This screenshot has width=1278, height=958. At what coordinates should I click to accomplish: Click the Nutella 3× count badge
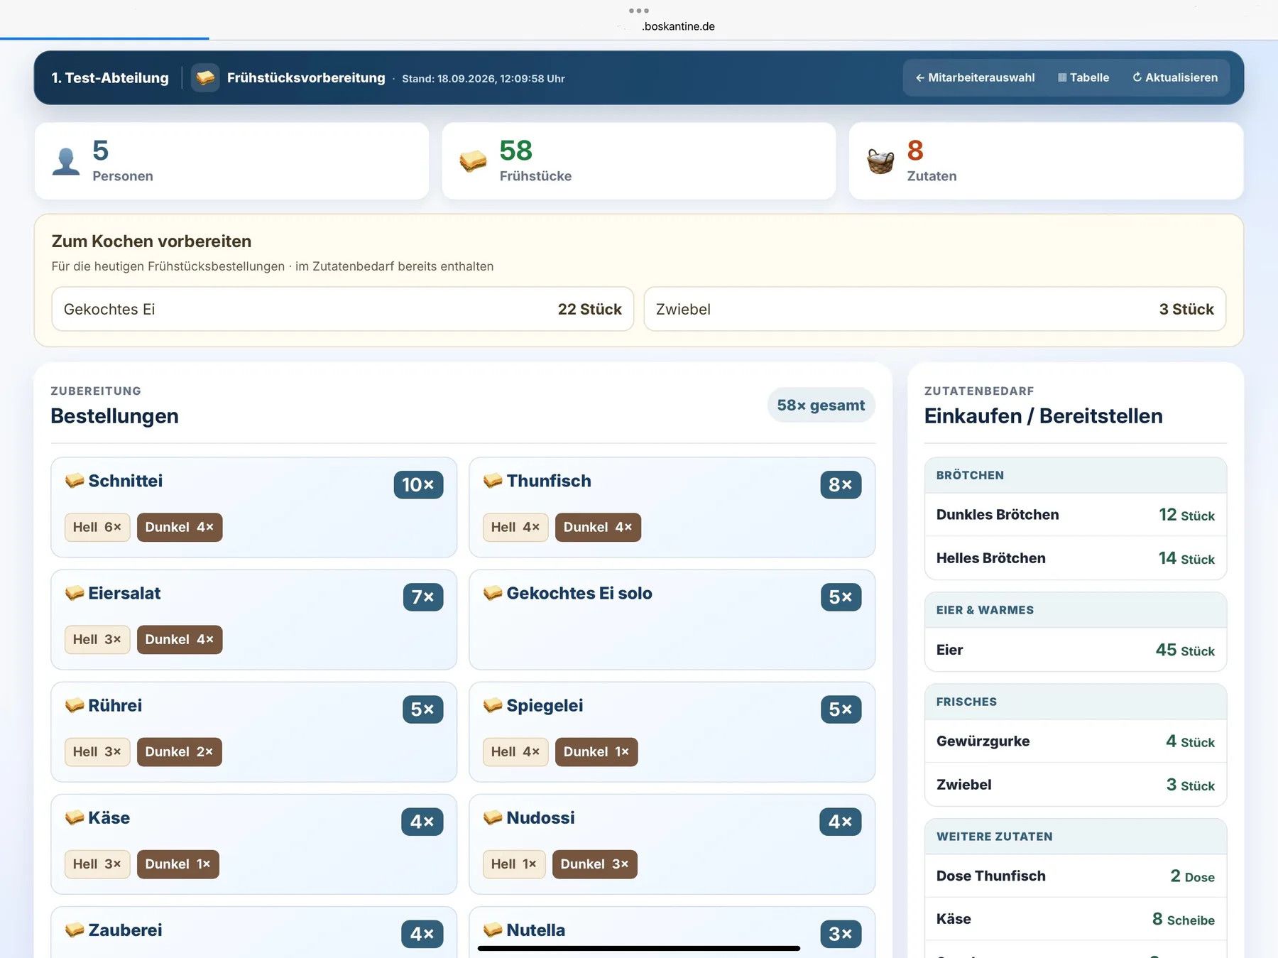841,934
